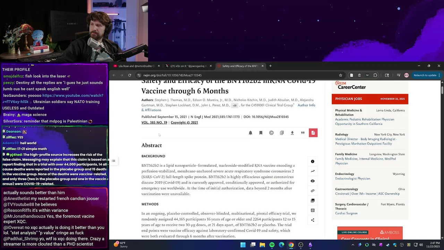This screenshot has height=250, width=444.
Task: Click the alert bell icon above the Abstract
Action: (250, 133)
